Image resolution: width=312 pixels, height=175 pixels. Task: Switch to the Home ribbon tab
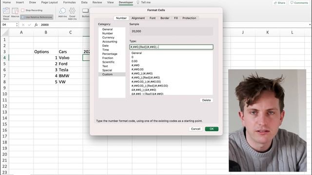tap(7, 2)
